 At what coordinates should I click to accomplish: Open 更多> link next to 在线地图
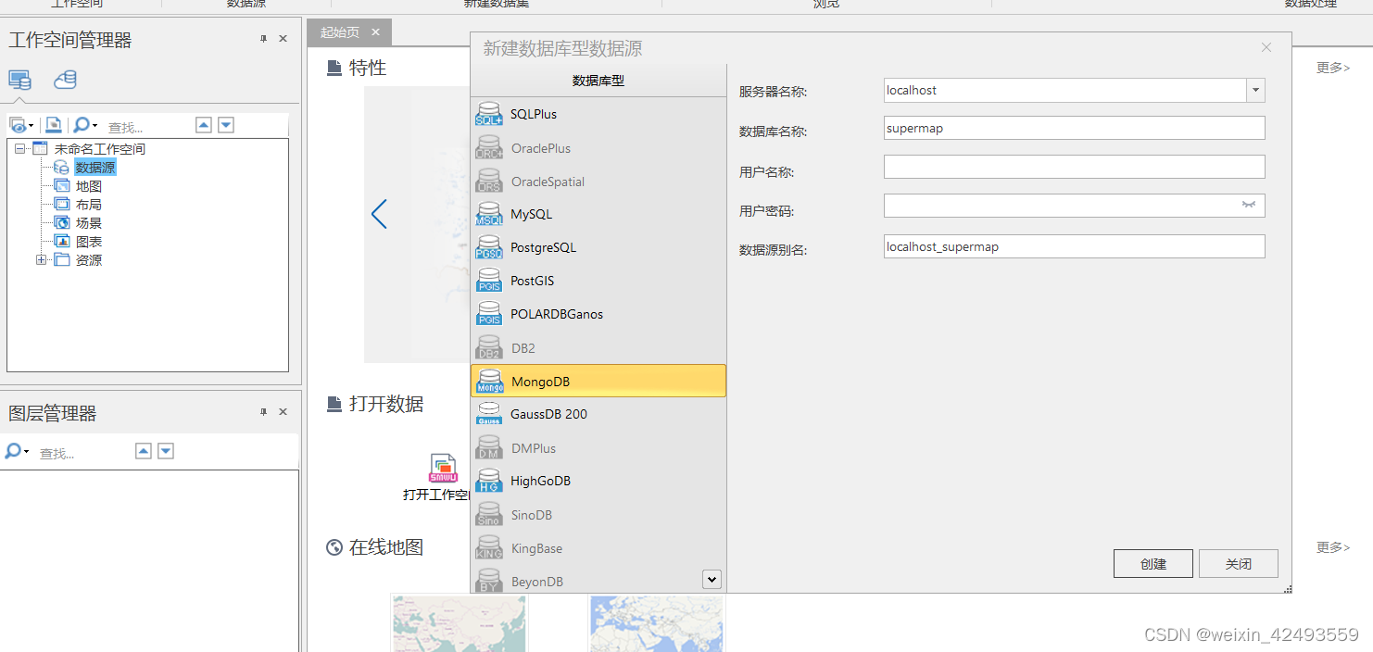tap(1333, 547)
